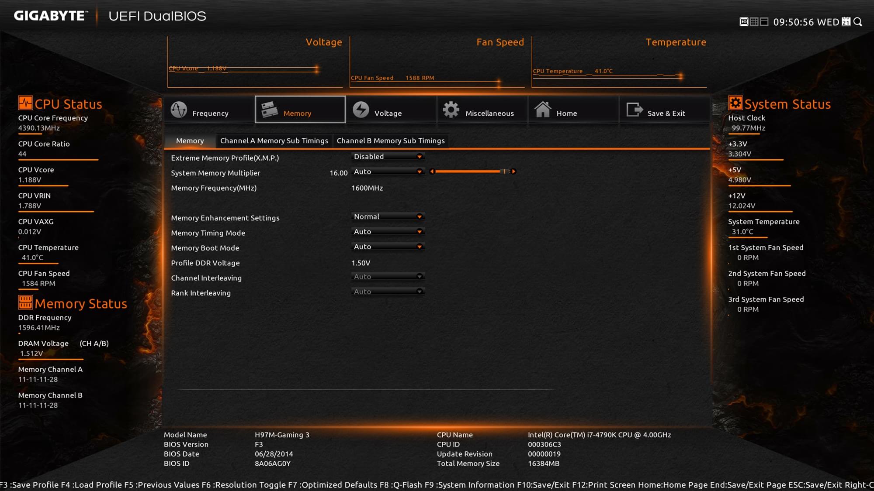Open the Memory section RAM icon
This screenshot has height=491, width=874.
coord(270,110)
